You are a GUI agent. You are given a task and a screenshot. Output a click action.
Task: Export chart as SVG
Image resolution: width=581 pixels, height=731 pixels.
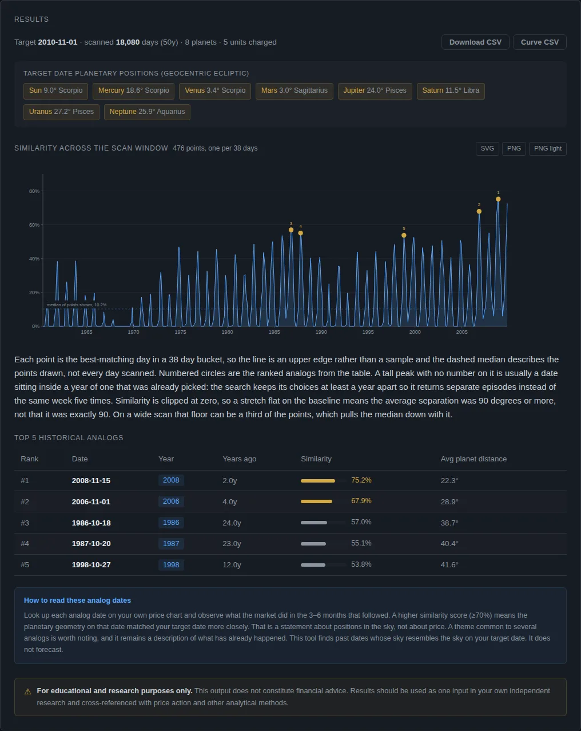(487, 149)
